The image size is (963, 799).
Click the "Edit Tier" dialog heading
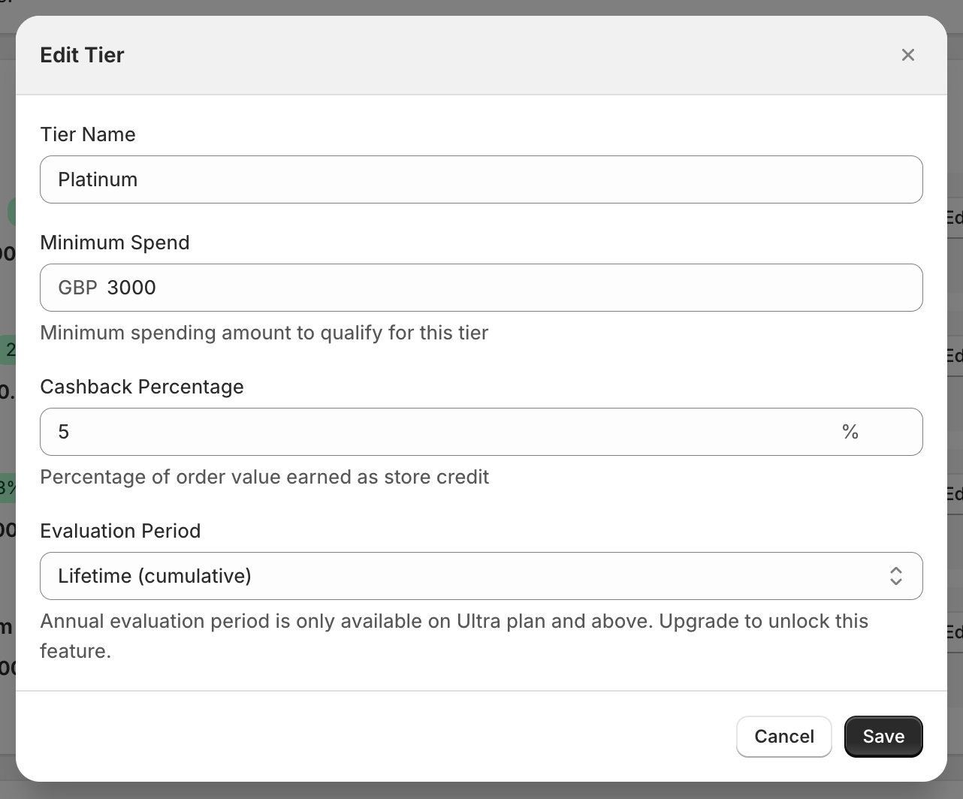[82, 55]
